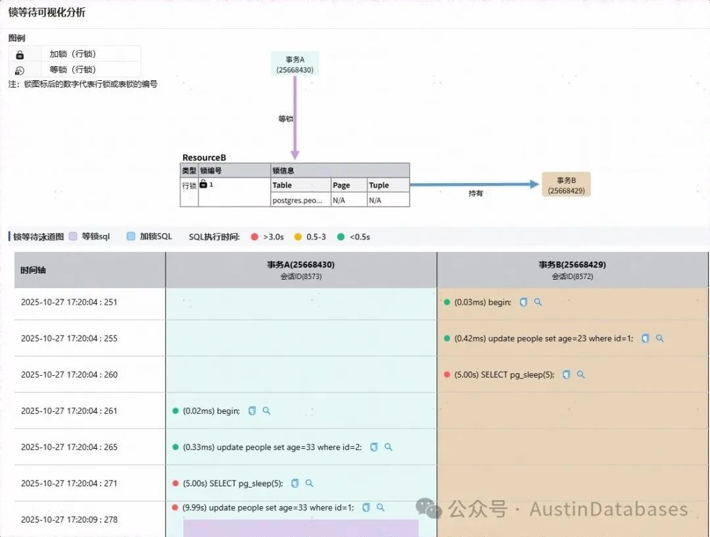Inspect the (9.99s) update where id=1 SQL
Viewport: 710px width, 537px height.
(381, 507)
